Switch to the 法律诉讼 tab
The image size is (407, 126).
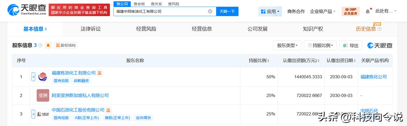(x=91, y=29)
